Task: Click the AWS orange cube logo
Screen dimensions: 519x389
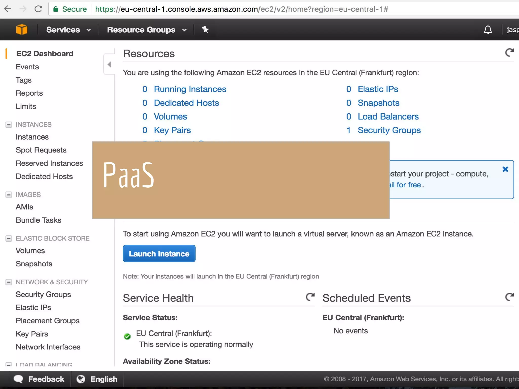Action: point(22,30)
